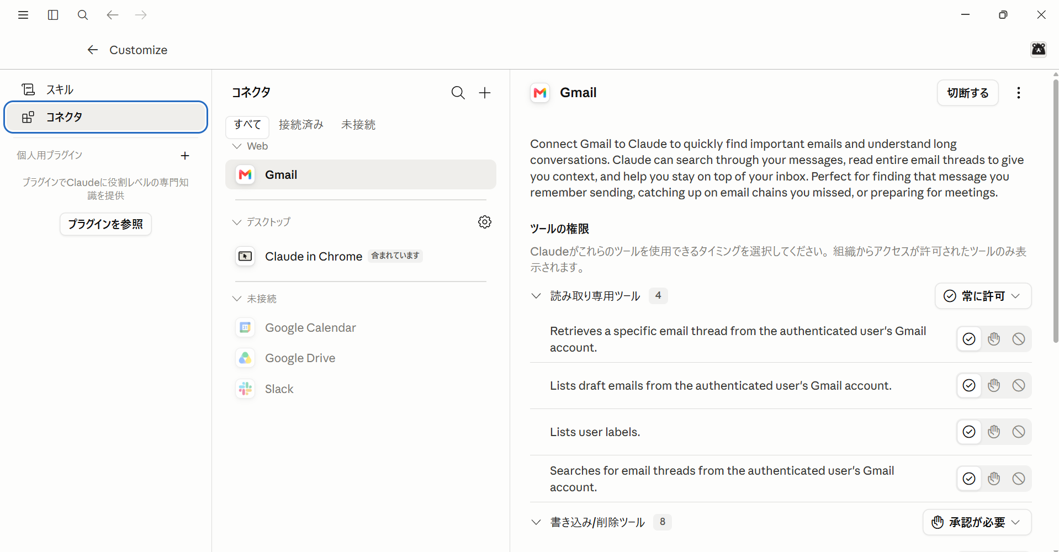Search connectors with magnifier icon

[458, 93]
